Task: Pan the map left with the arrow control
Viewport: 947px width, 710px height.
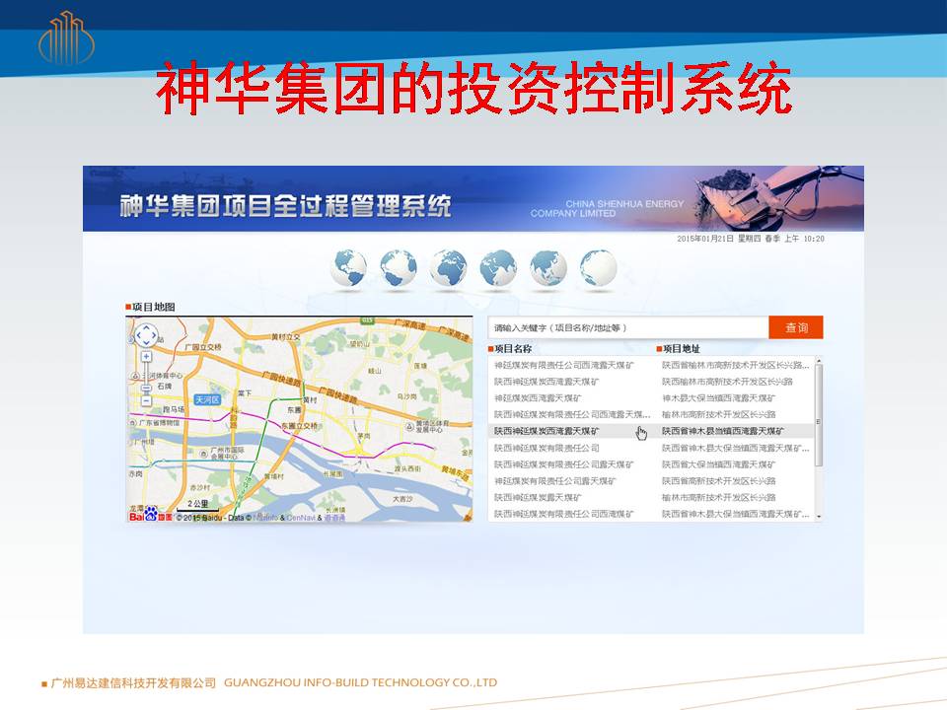Action: pos(138,335)
